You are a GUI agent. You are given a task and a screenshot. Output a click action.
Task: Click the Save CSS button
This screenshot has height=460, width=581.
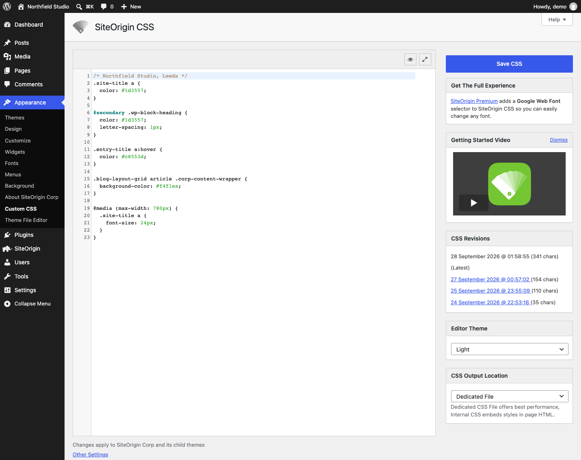click(x=510, y=64)
